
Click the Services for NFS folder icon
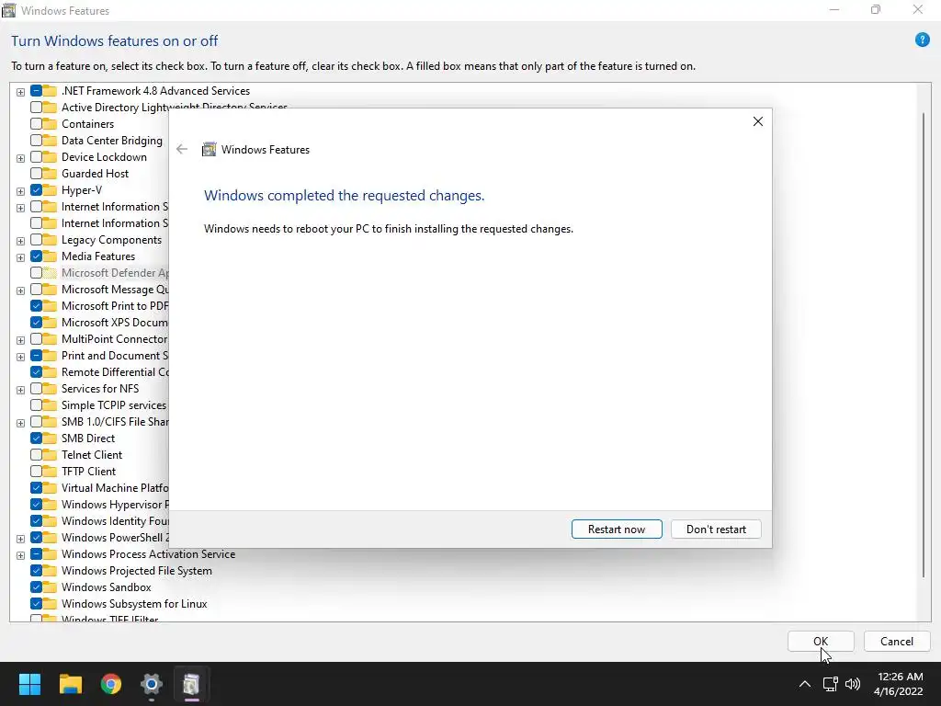pos(50,389)
